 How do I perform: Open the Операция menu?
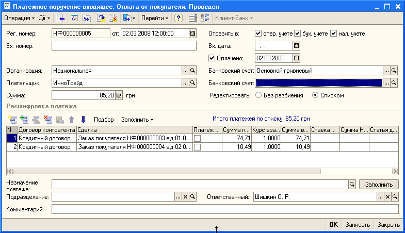(19, 19)
